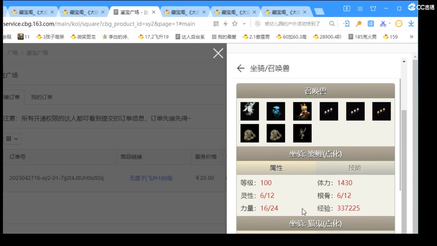Image resolution: width=437 pixels, height=246 pixels.
Task: Click the magnifier search icon
Action: 332,24
